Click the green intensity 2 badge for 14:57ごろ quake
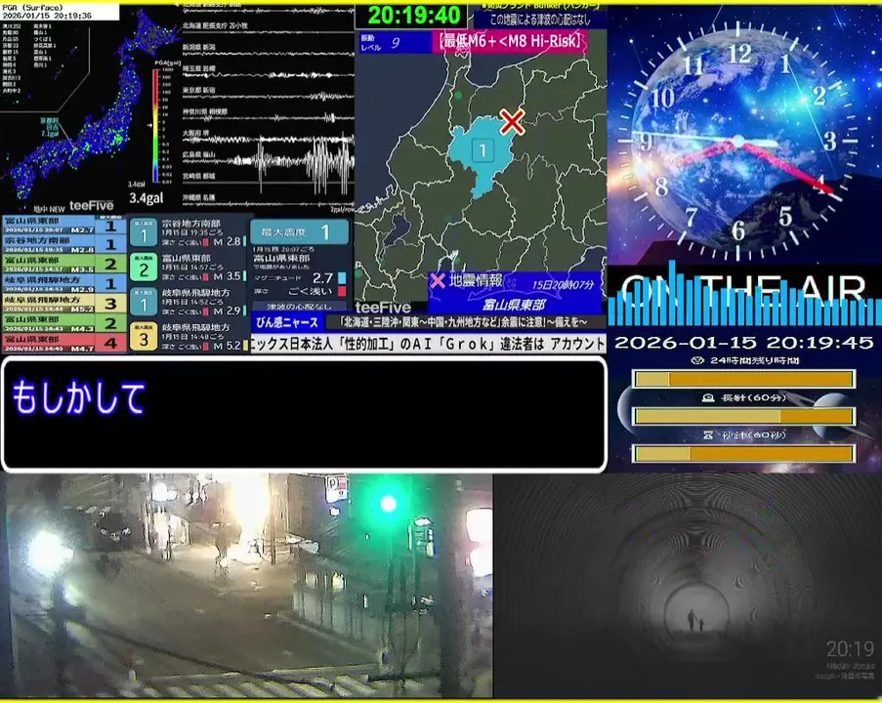The height and width of the screenshot is (703, 882). [x=144, y=268]
